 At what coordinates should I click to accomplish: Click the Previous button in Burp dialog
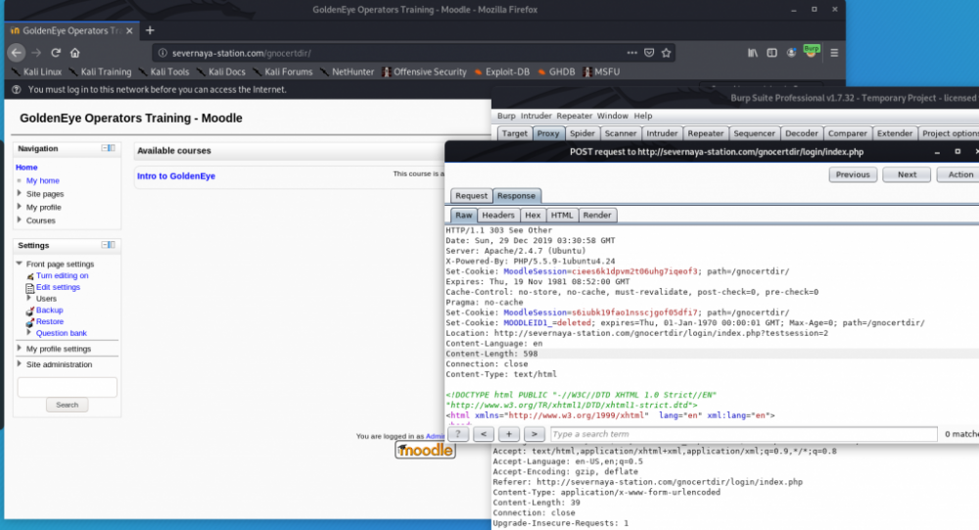pyautogui.click(x=853, y=174)
